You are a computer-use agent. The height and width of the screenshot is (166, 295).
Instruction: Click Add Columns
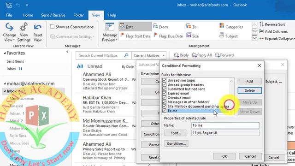coord(273,31)
